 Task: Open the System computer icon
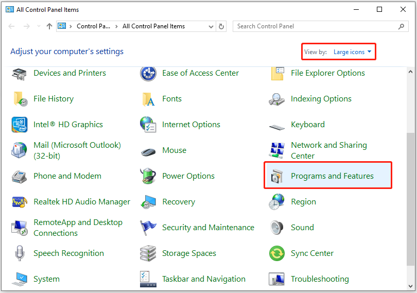(20, 279)
